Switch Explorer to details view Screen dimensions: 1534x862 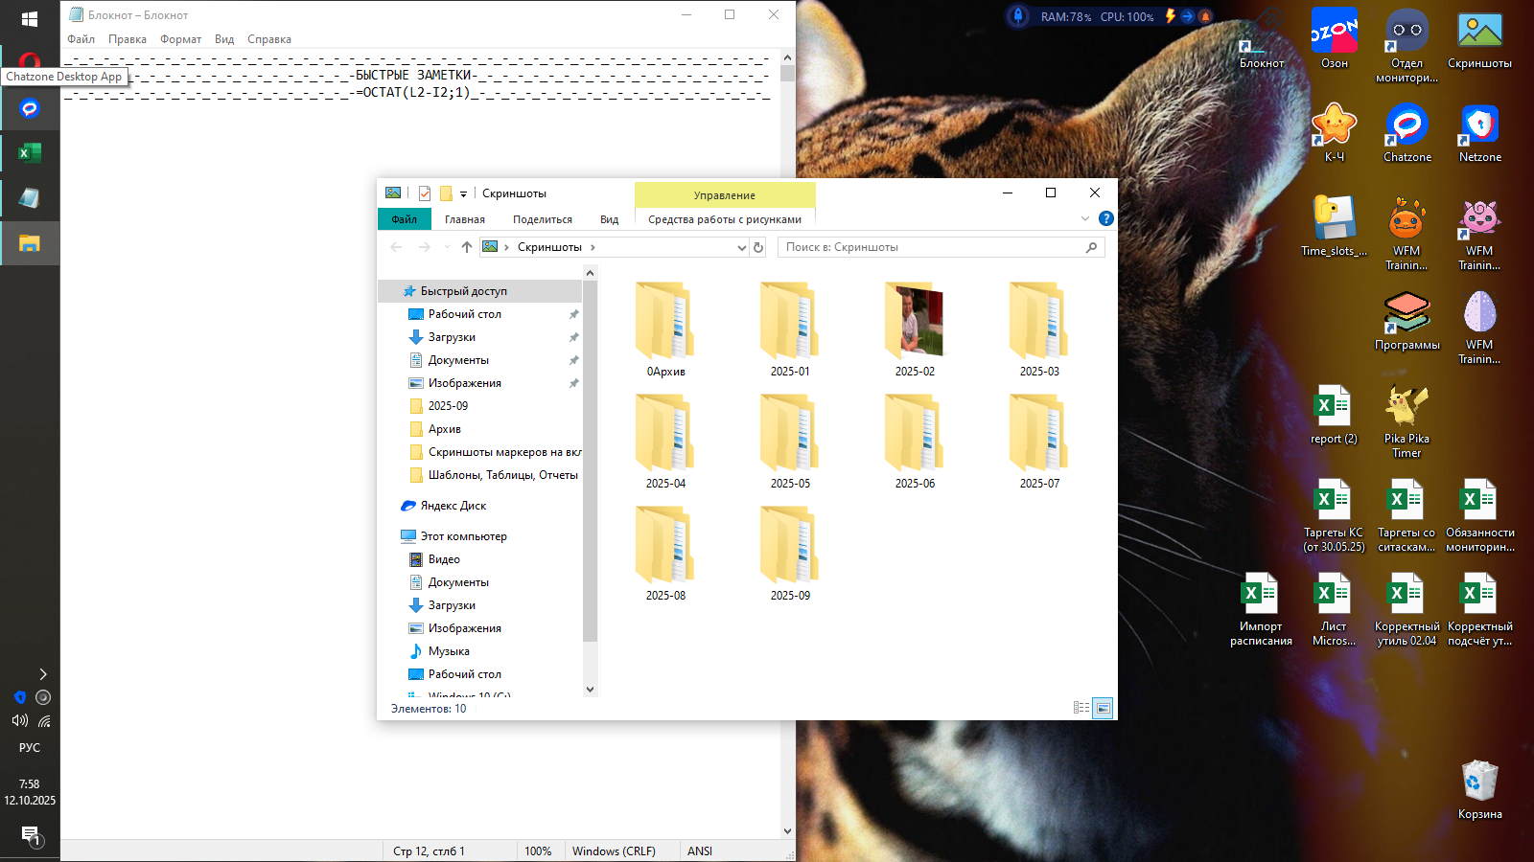pyautogui.click(x=1081, y=708)
